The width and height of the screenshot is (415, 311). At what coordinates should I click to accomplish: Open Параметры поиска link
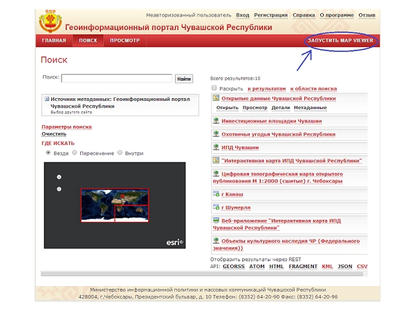click(66, 127)
